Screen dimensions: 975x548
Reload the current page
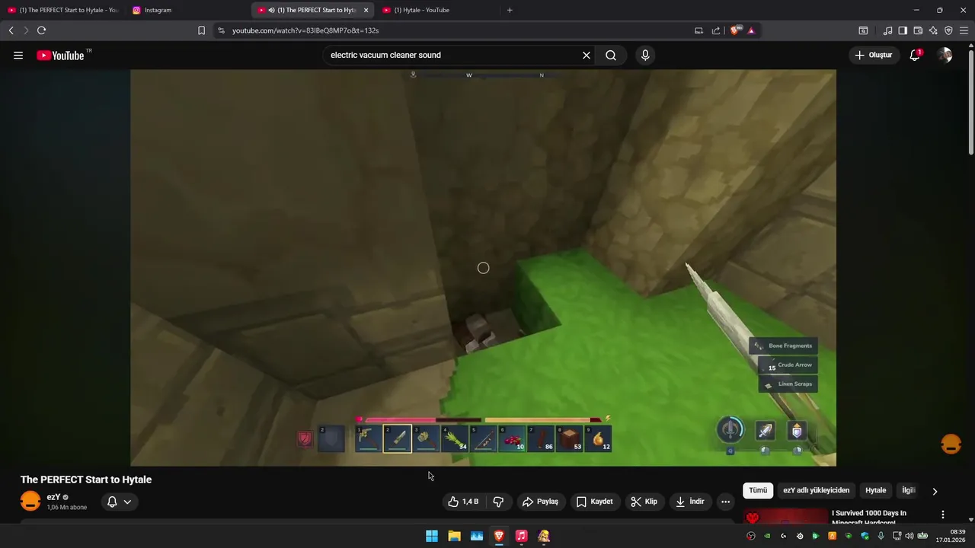click(41, 30)
